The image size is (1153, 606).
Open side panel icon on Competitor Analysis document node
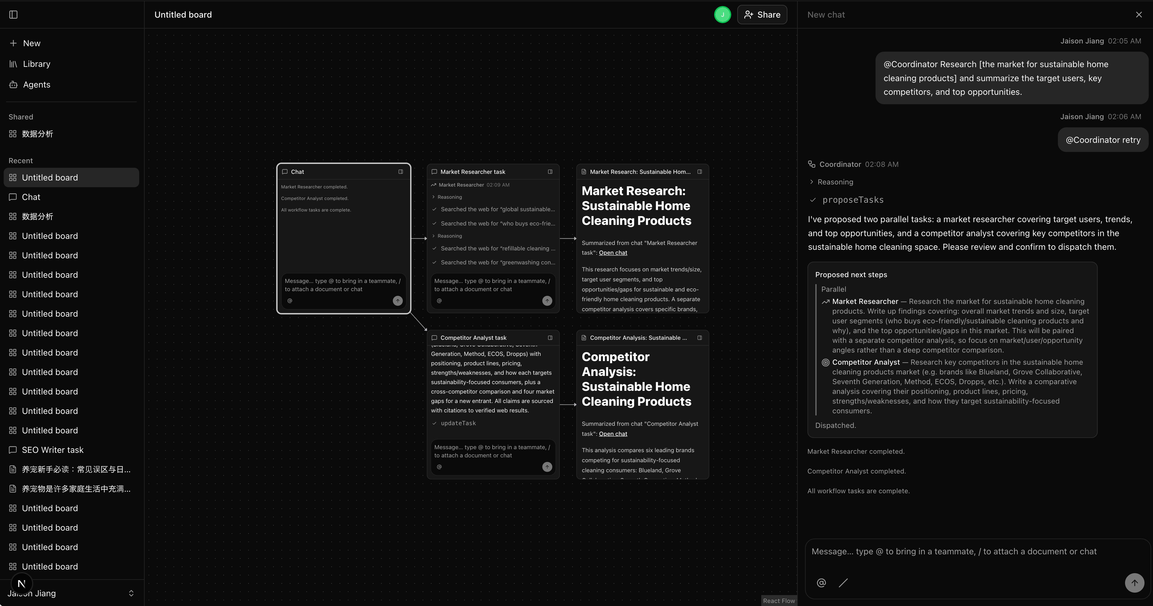click(700, 338)
